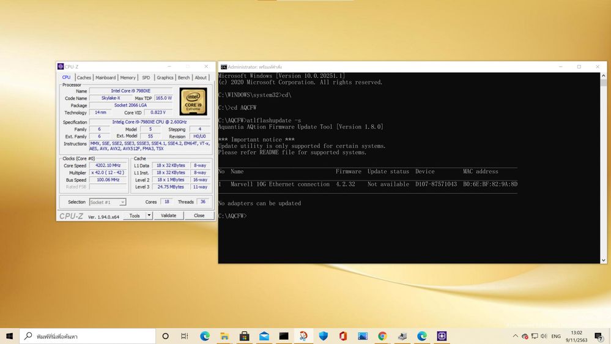
Task: Switch to the Graphics tab
Action: point(165,78)
